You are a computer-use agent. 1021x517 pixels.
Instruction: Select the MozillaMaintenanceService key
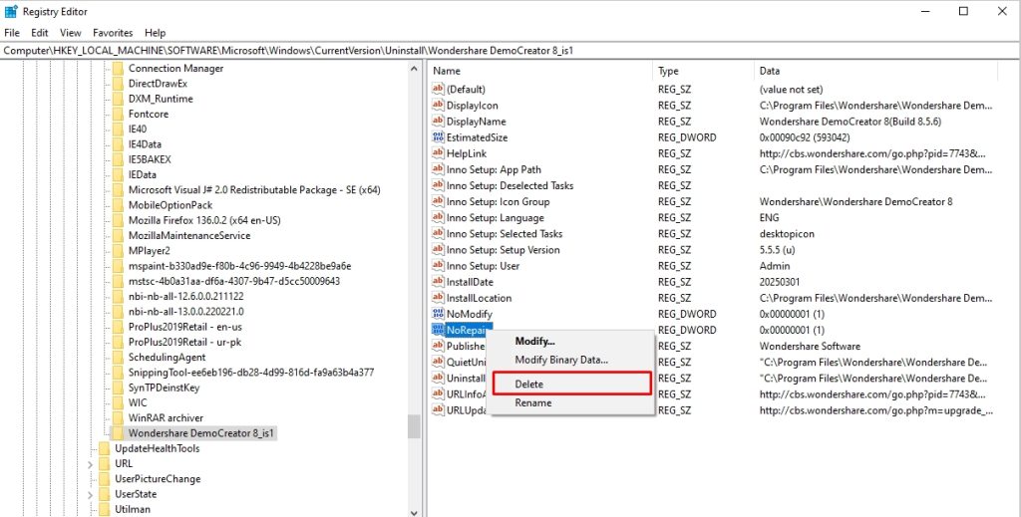coord(189,235)
